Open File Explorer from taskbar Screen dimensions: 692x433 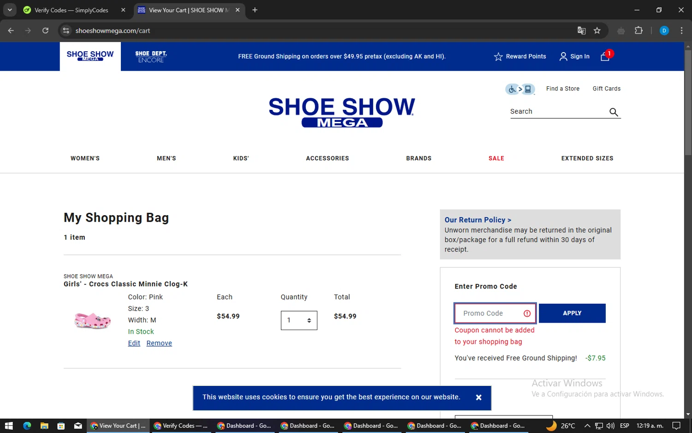pyautogui.click(x=44, y=426)
